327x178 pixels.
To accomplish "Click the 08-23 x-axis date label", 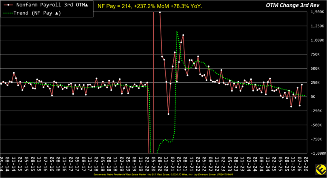I will [x=236, y=164].
